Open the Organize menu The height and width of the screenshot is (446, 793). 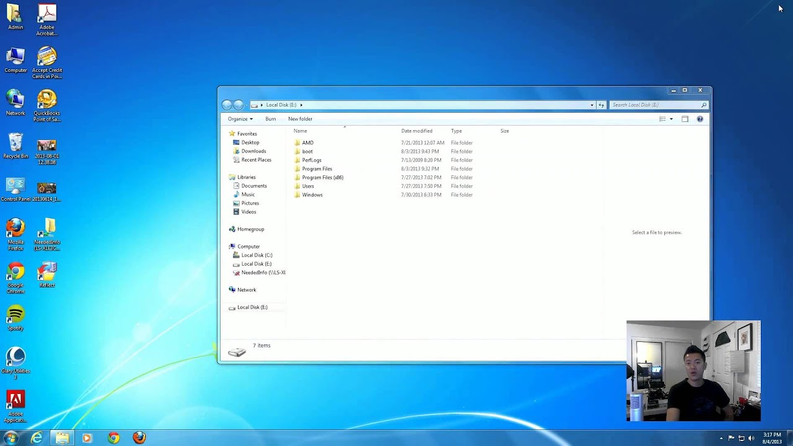[x=240, y=119]
